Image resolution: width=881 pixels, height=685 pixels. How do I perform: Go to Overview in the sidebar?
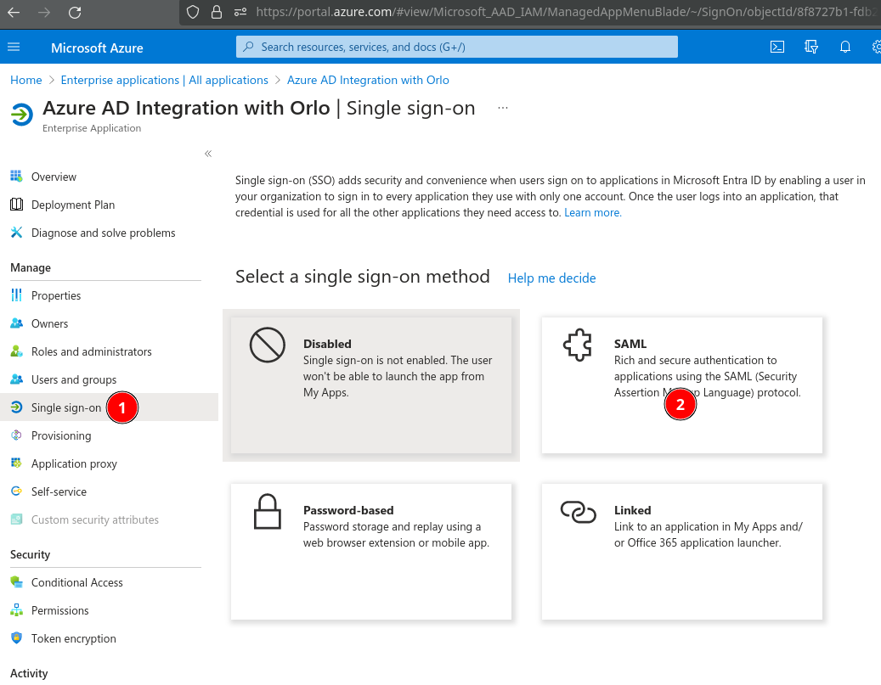coord(54,177)
